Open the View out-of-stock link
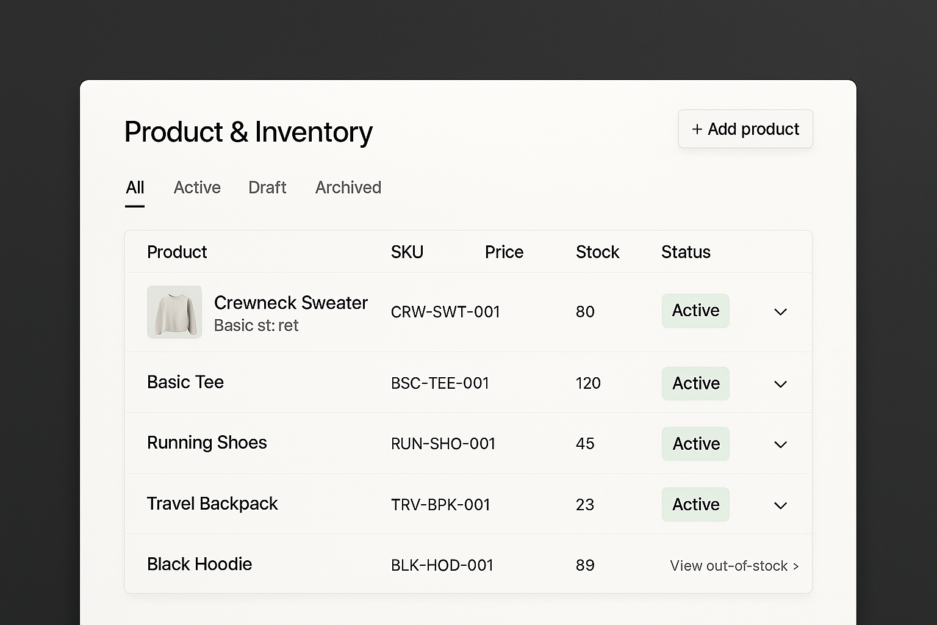This screenshot has width=937, height=625. (x=734, y=566)
